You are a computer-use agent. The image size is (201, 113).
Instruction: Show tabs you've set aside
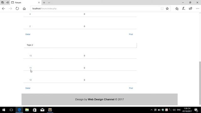(3, 3)
